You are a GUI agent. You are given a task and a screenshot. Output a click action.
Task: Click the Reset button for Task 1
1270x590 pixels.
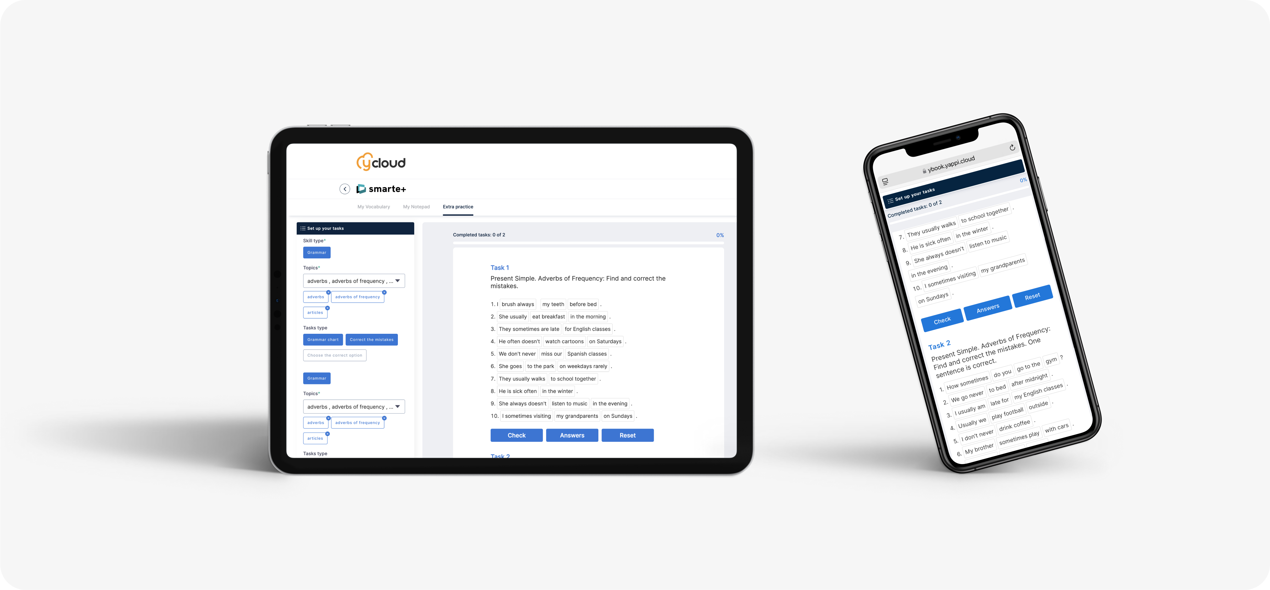pyautogui.click(x=628, y=436)
